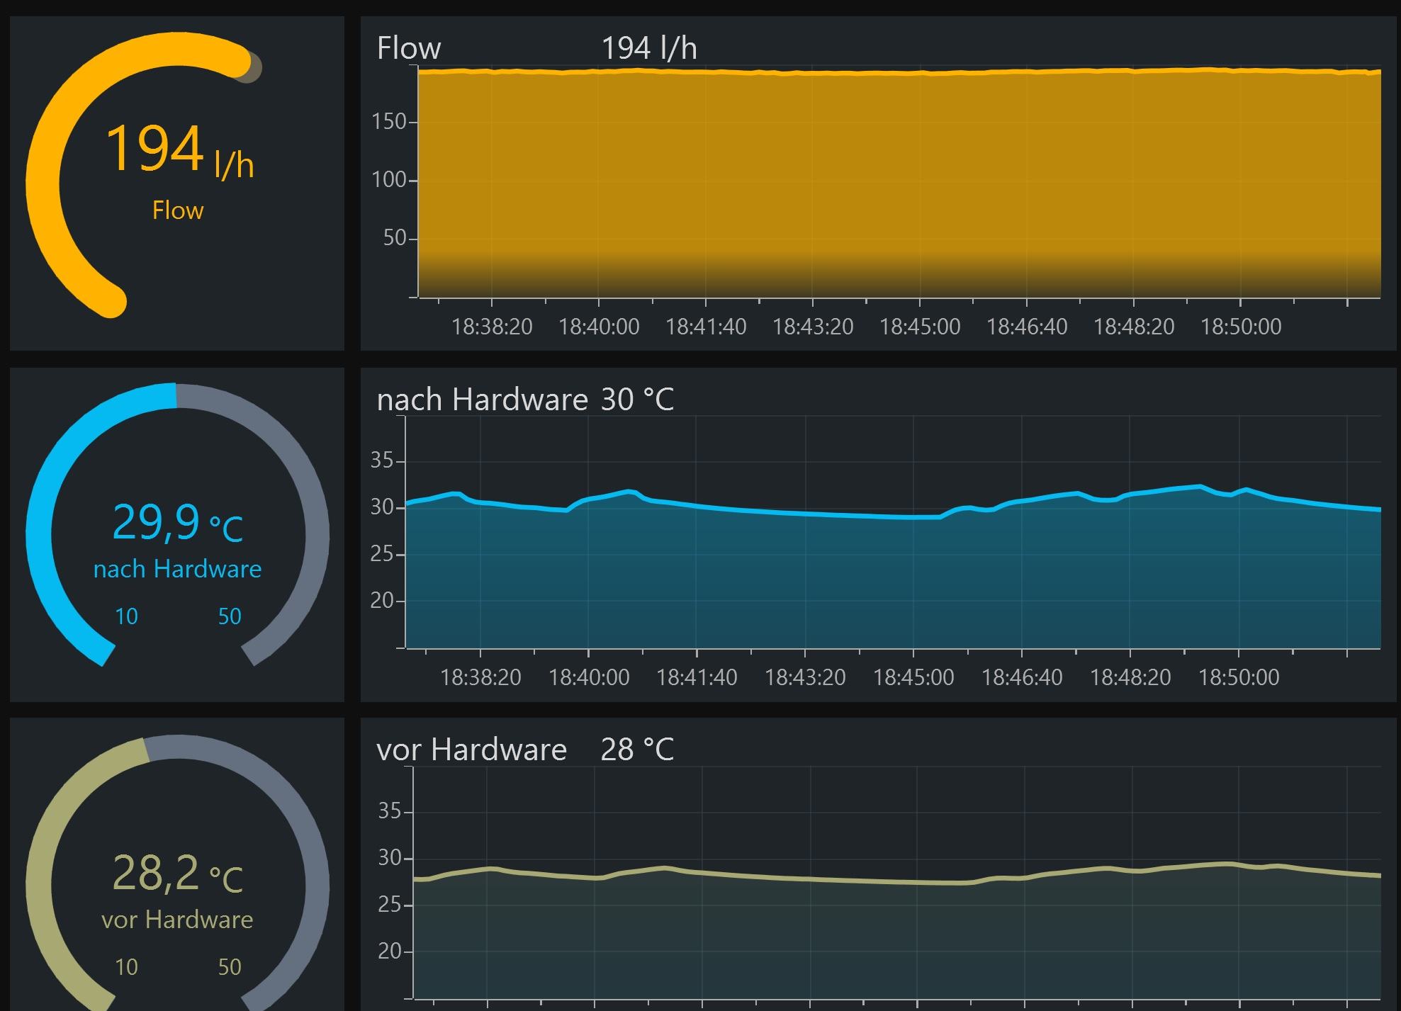Select the 18:50:00 tick on Flow chart
1401x1011 pixels.
tap(1240, 327)
